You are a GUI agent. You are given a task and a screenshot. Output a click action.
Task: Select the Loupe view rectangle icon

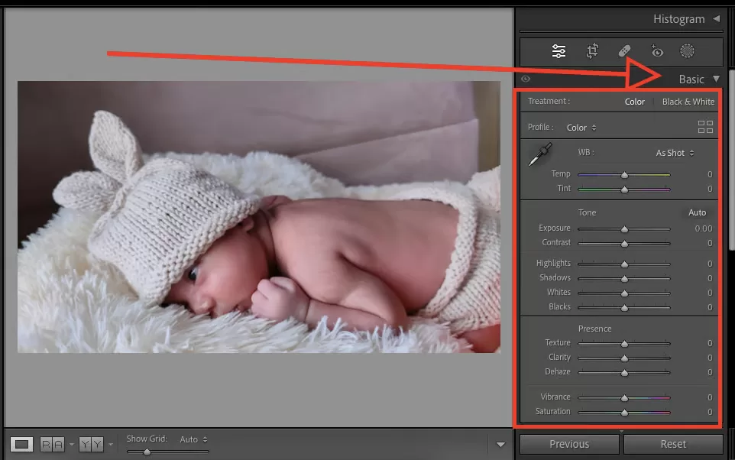pos(21,444)
